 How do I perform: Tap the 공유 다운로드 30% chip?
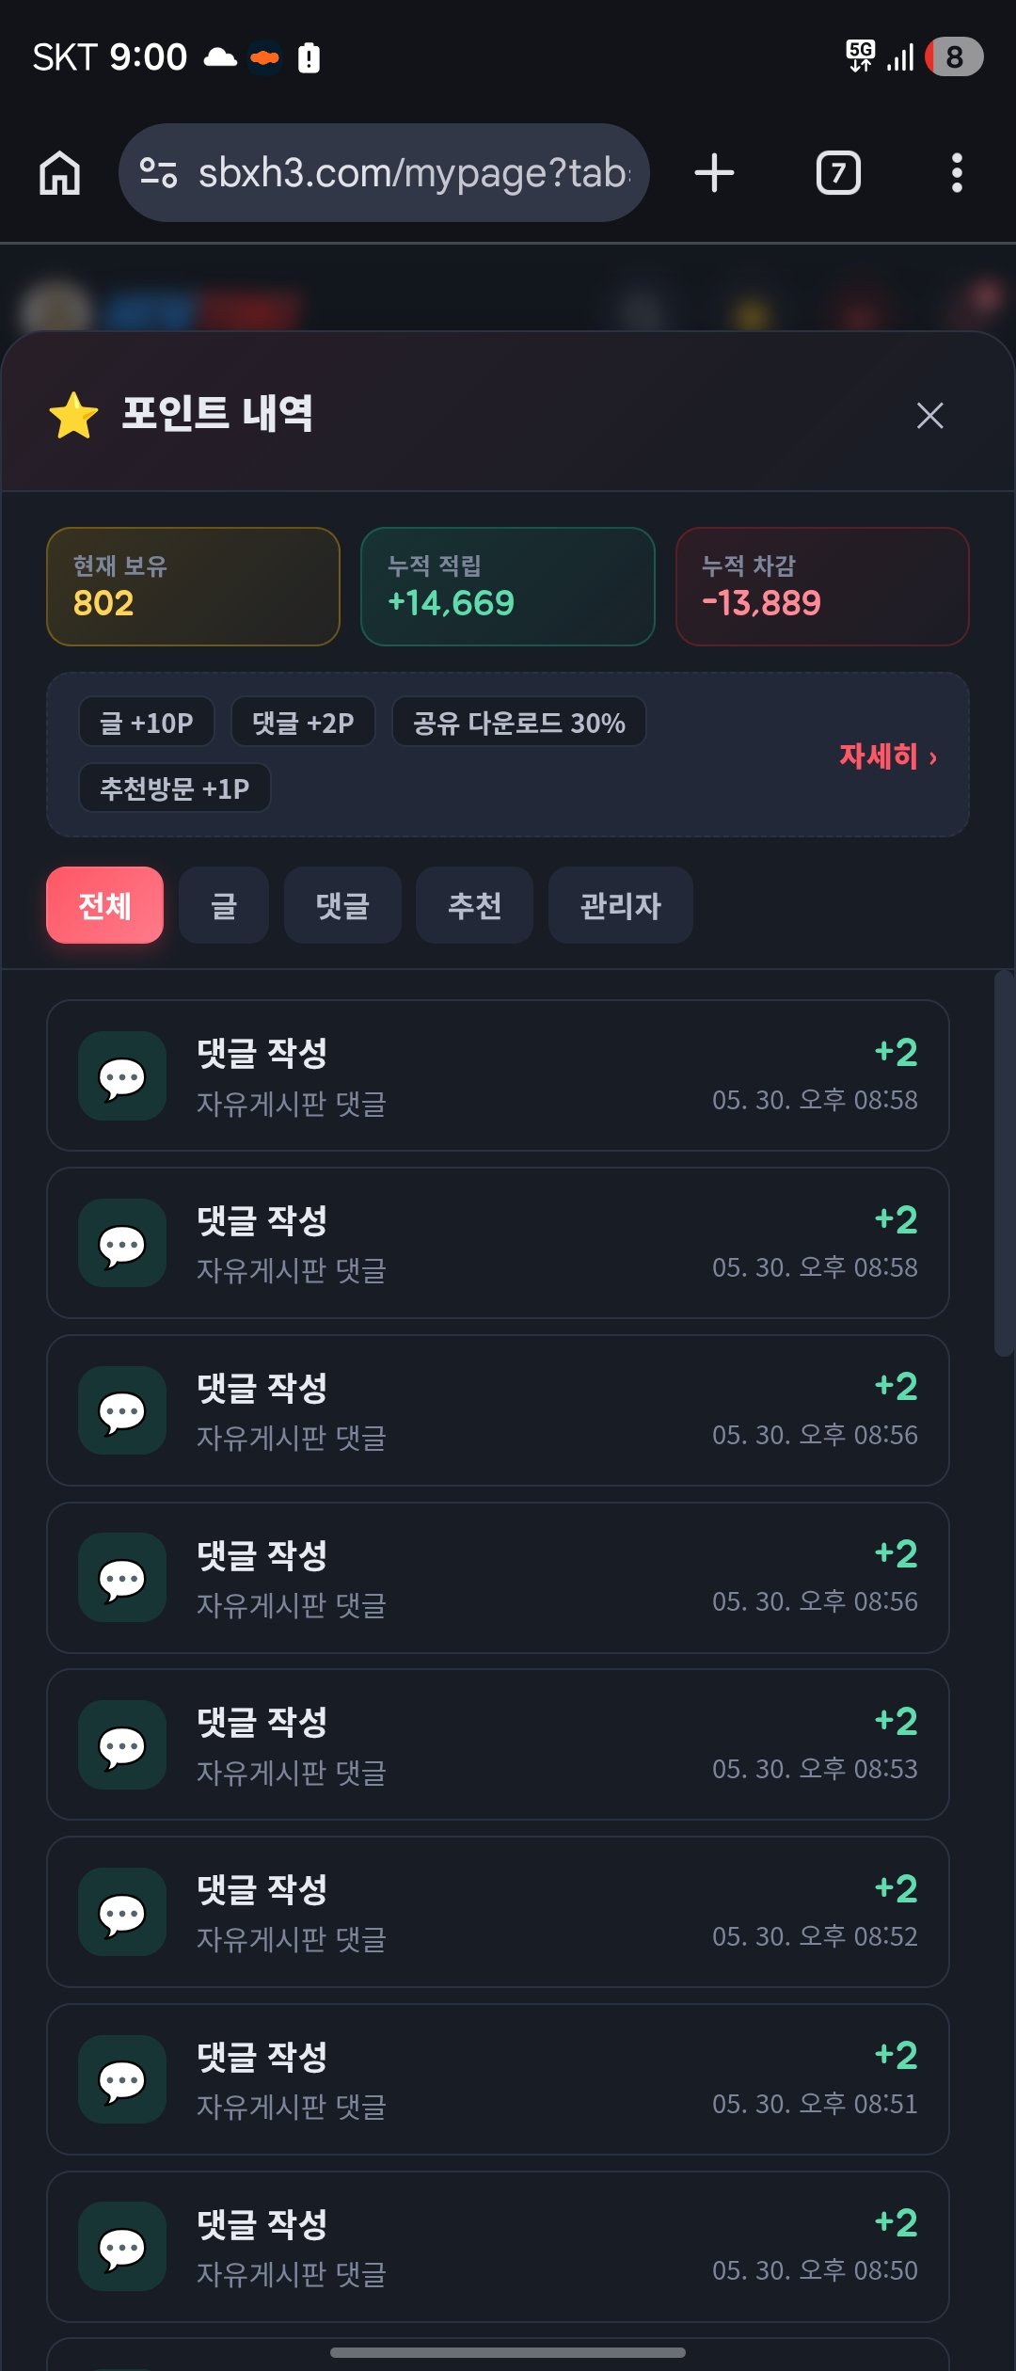point(519,723)
